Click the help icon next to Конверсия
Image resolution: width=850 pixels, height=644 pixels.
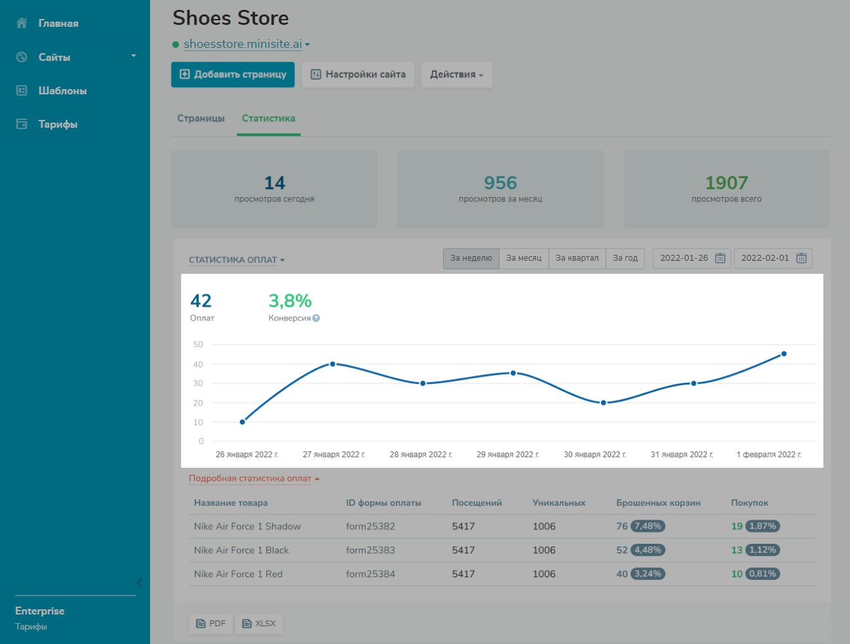click(x=317, y=318)
